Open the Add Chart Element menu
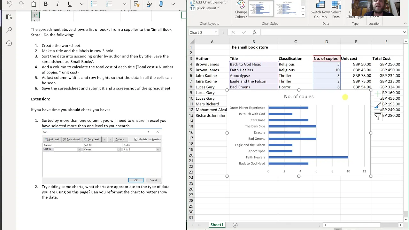 pos(209,2)
